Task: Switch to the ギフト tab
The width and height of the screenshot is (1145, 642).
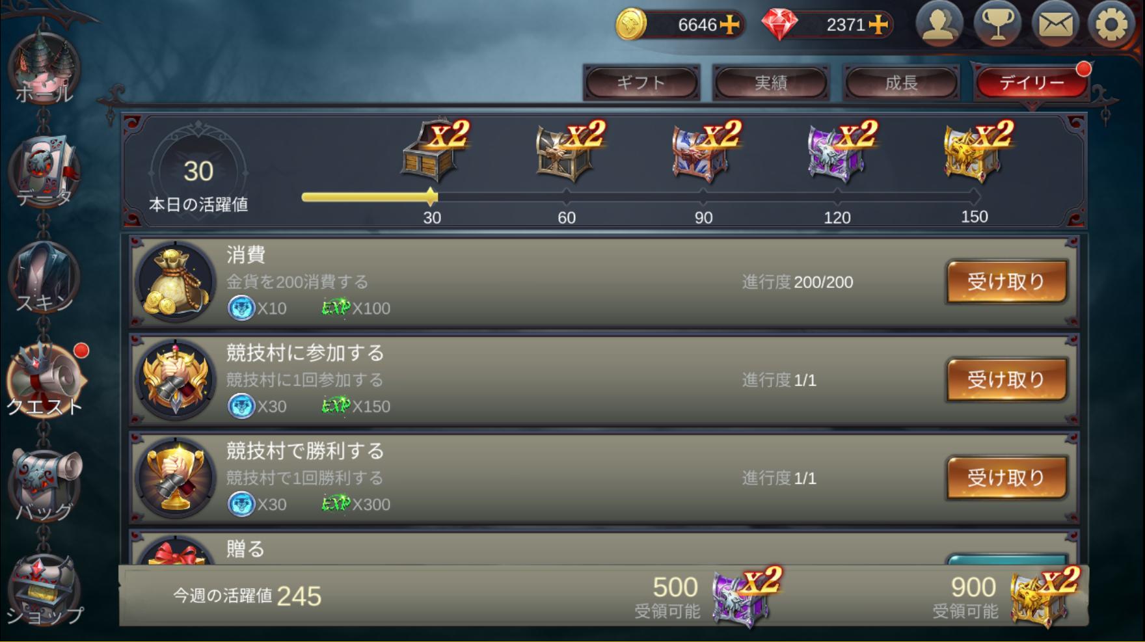Action: [641, 83]
